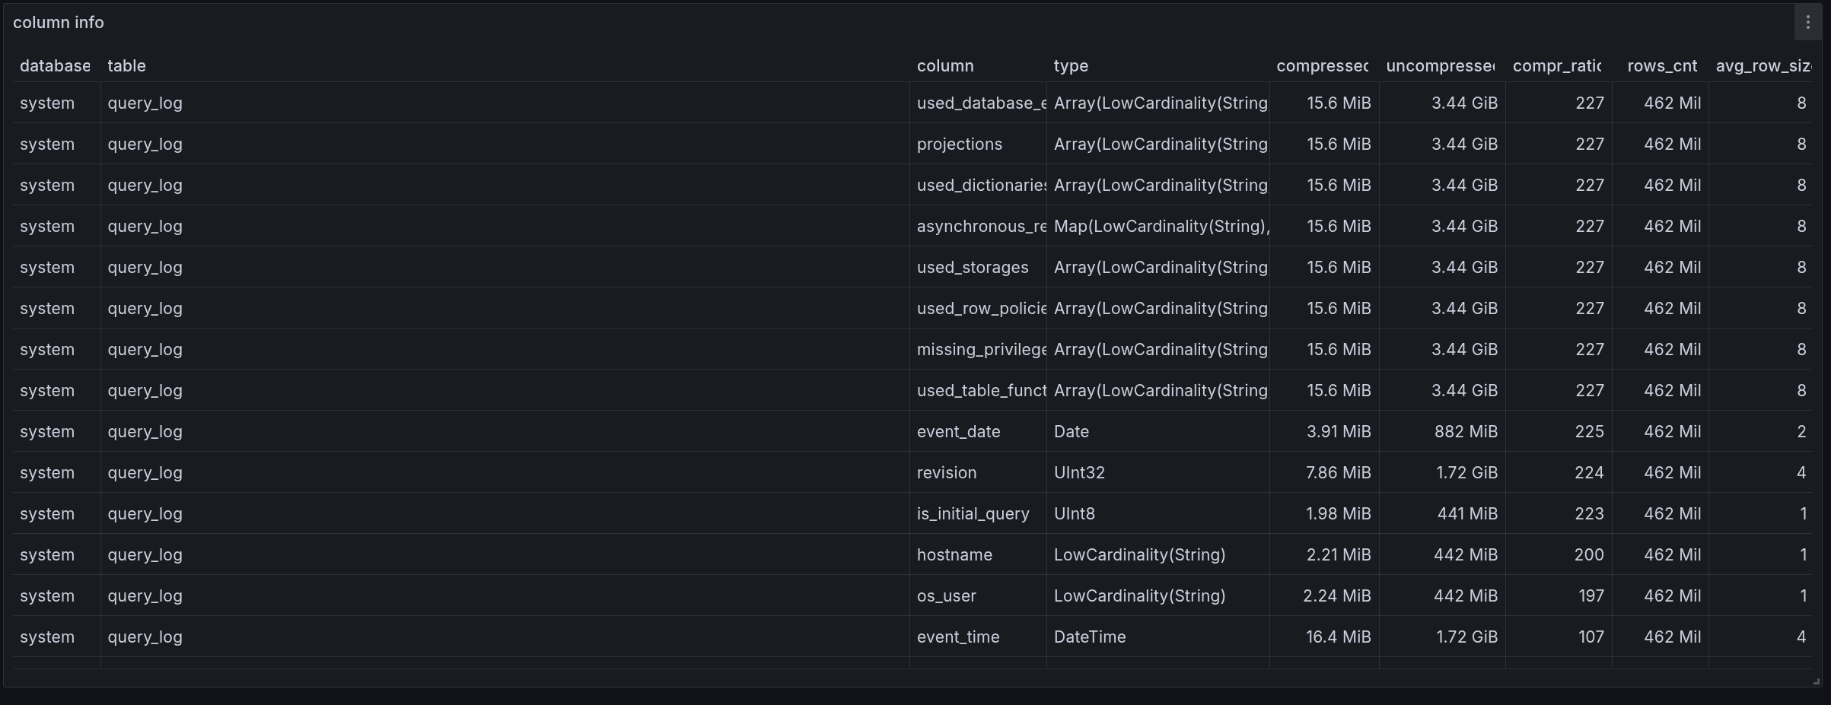
Task: Sort by the compr_ratio header
Action: point(1557,66)
